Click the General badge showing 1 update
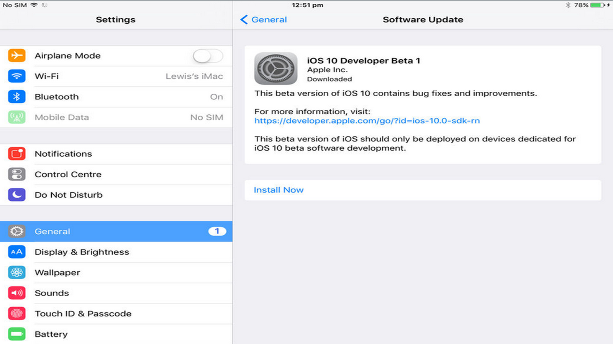This screenshot has height=344, width=613. click(217, 231)
